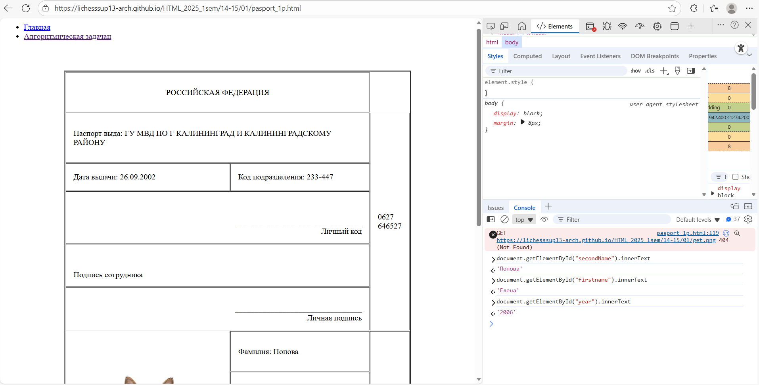This screenshot has width=759, height=385.
Task: Toggle the :hov element state panel
Action: tap(635, 71)
